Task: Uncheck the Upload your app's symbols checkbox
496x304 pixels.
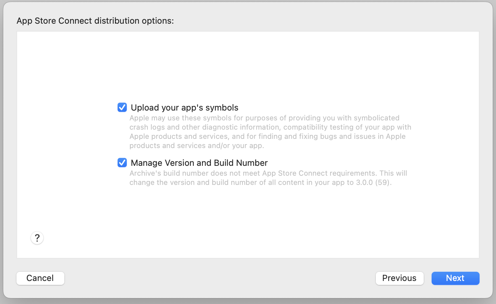Action: coord(122,107)
